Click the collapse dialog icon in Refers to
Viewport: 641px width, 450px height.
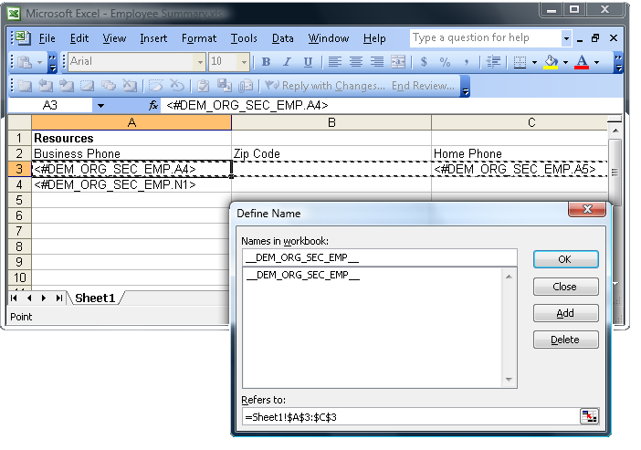pyautogui.click(x=589, y=416)
